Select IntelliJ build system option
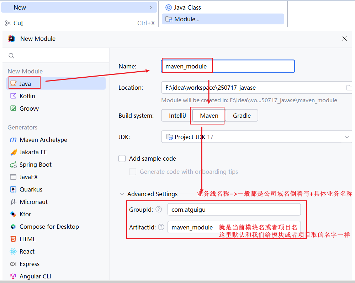 click(x=177, y=116)
